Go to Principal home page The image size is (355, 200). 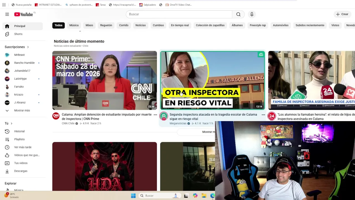[x=23, y=26]
